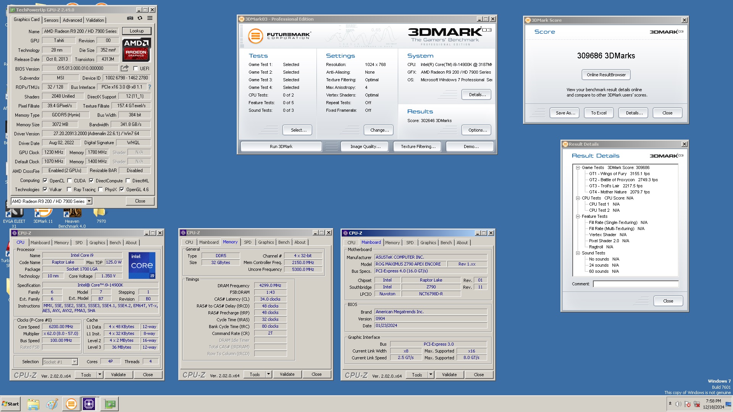This screenshot has width=733, height=412.
Task: Toggle the CUDA checkbox
Action: click(69, 181)
